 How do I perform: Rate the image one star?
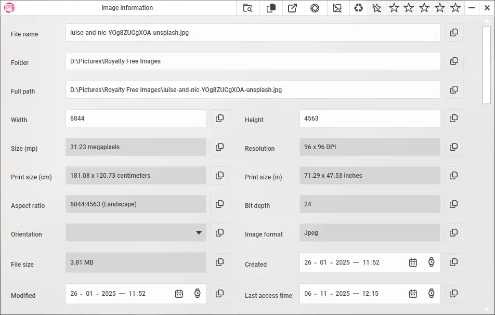pyautogui.click(x=394, y=8)
